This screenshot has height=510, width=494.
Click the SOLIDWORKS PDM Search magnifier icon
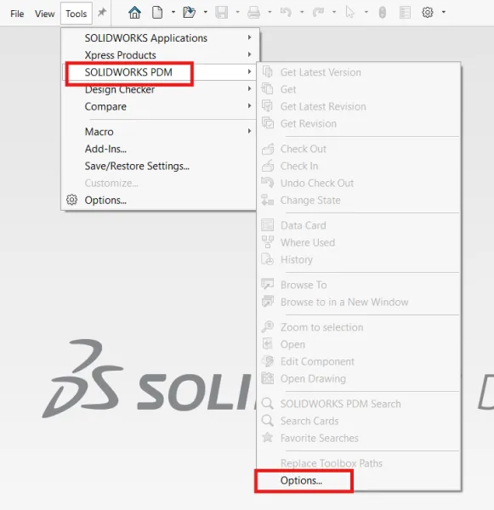tap(268, 403)
